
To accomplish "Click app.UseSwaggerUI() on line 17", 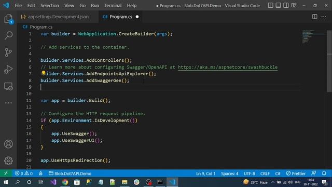I will point(77,140).
